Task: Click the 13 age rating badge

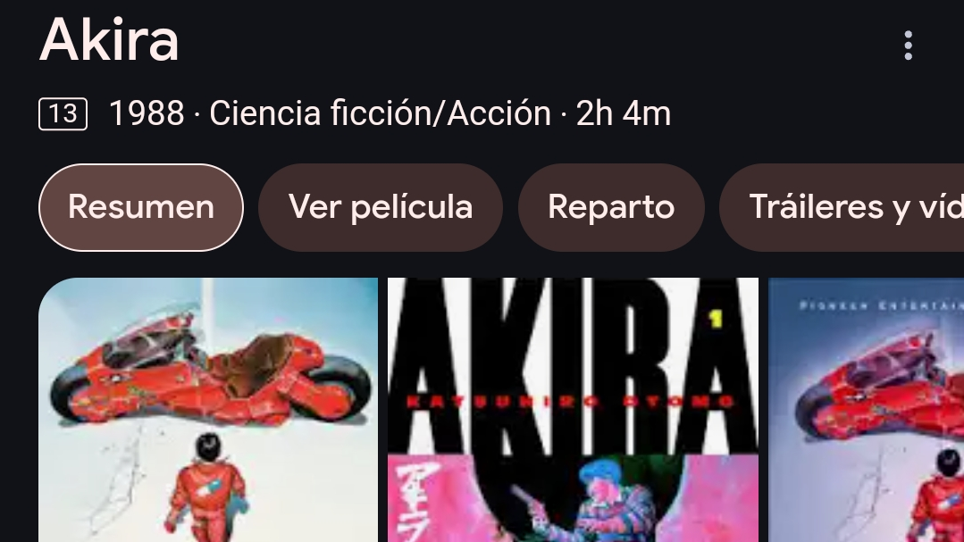Action: click(63, 113)
